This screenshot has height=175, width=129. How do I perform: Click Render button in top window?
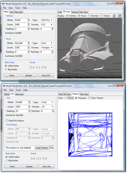click(29, 76)
